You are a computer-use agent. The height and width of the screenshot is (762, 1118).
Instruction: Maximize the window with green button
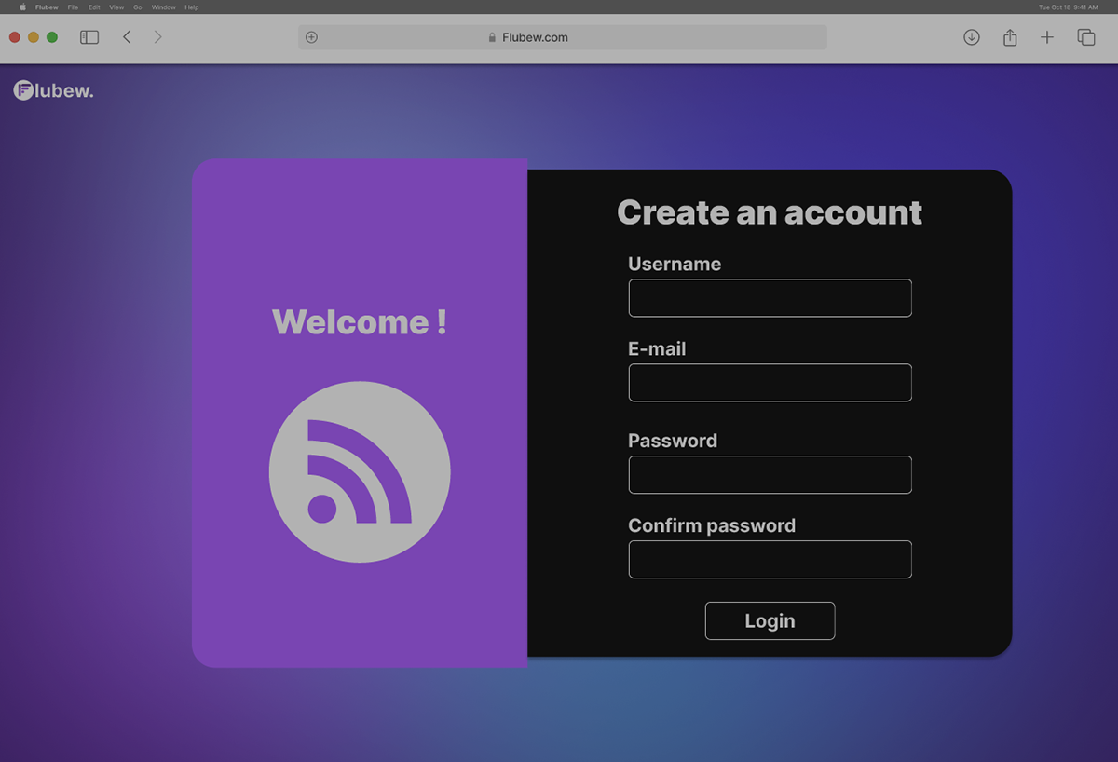[x=52, y=37]
